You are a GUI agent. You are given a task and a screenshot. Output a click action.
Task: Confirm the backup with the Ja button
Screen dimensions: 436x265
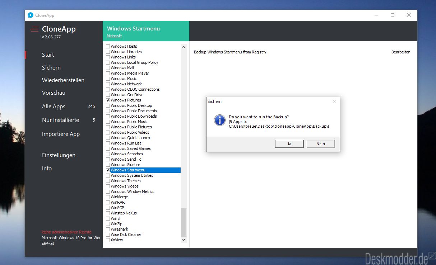289,144
